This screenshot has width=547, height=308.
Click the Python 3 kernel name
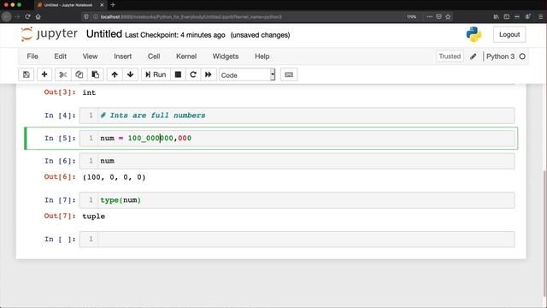click(x=500, y=56)
